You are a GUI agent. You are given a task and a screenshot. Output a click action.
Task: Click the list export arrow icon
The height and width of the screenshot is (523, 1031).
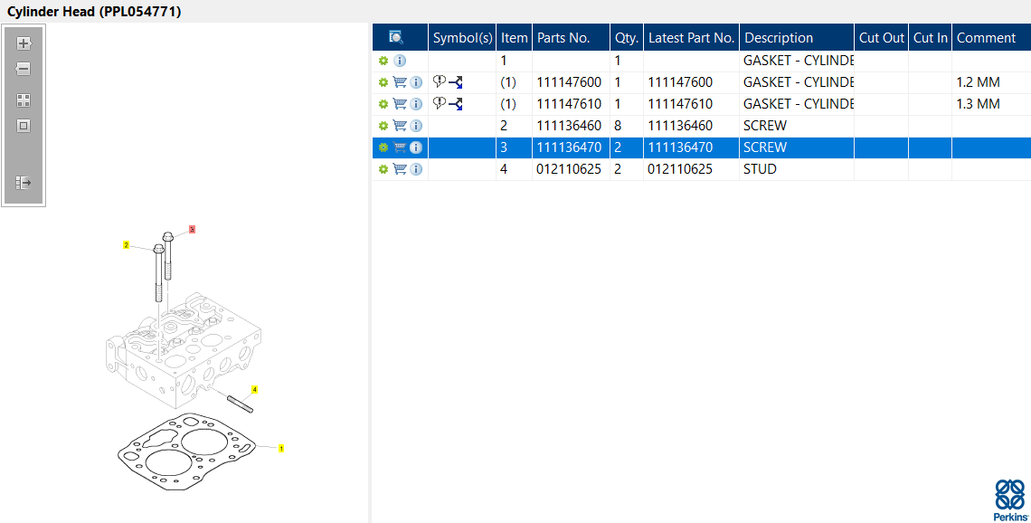coord(24,183)
